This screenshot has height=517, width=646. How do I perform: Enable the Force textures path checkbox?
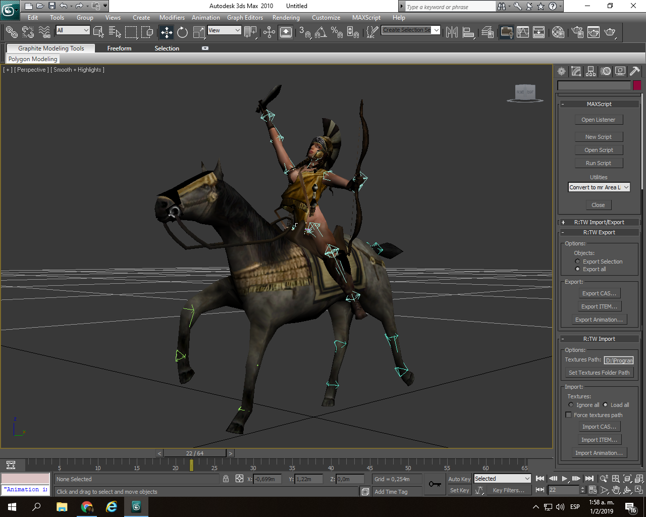569,415
